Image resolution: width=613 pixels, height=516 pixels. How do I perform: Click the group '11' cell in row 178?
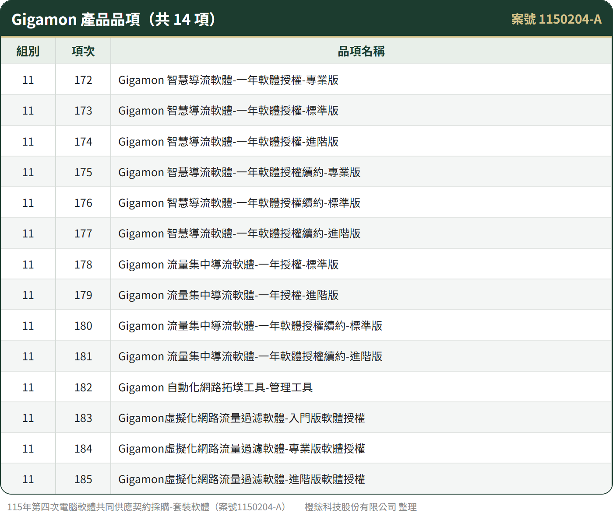[28, 265]
